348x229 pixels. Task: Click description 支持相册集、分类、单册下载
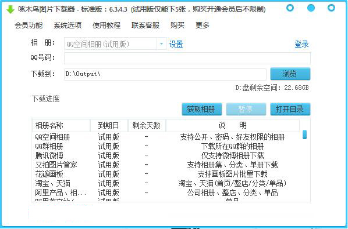pyautogui.click(x=232, y=165)
